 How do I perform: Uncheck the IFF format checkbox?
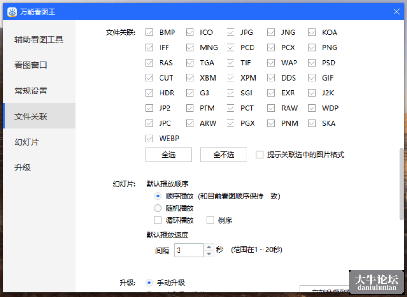[149, 47]
